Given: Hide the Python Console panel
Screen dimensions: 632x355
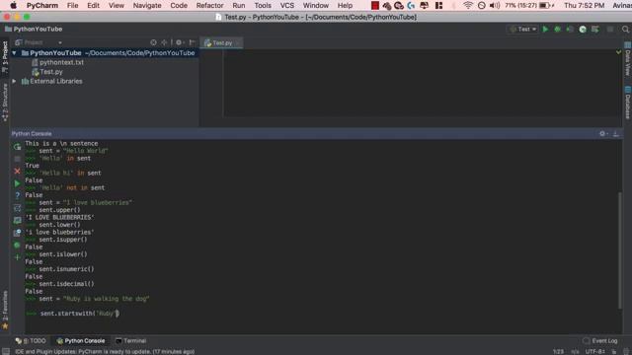Looking at the screenshot, I should [x=616, y=134].
